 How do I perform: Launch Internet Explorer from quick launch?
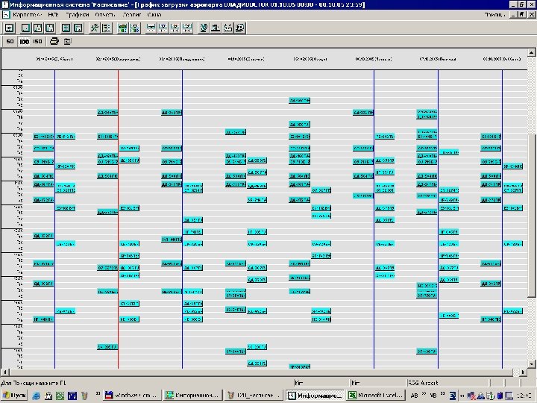(36, 396)
